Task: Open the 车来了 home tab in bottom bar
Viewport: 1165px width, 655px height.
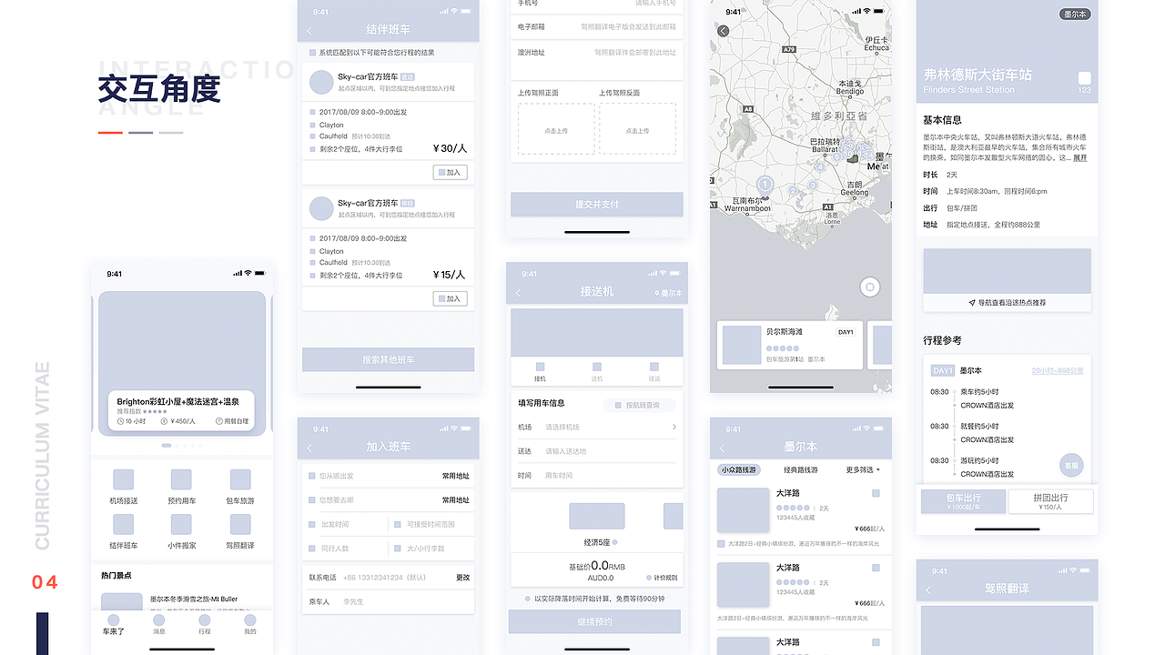Action: [x=114, y=624]
